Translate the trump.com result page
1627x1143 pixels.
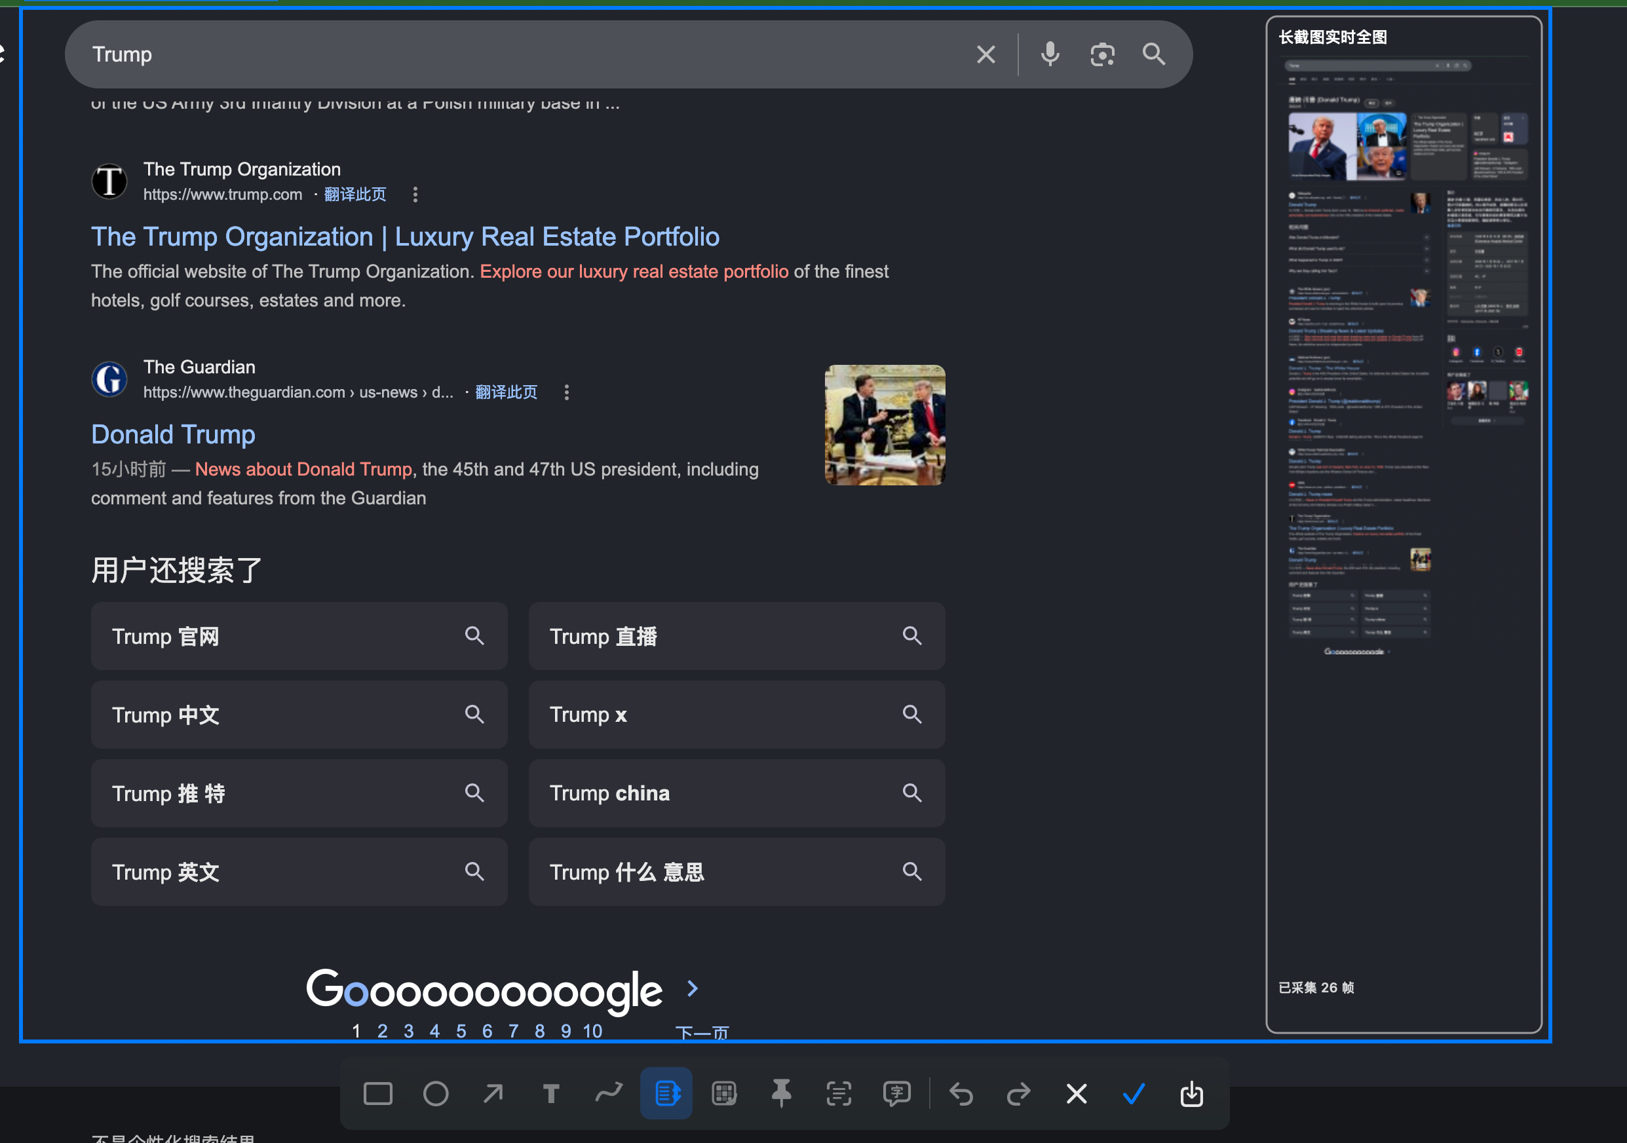[355, 194]
